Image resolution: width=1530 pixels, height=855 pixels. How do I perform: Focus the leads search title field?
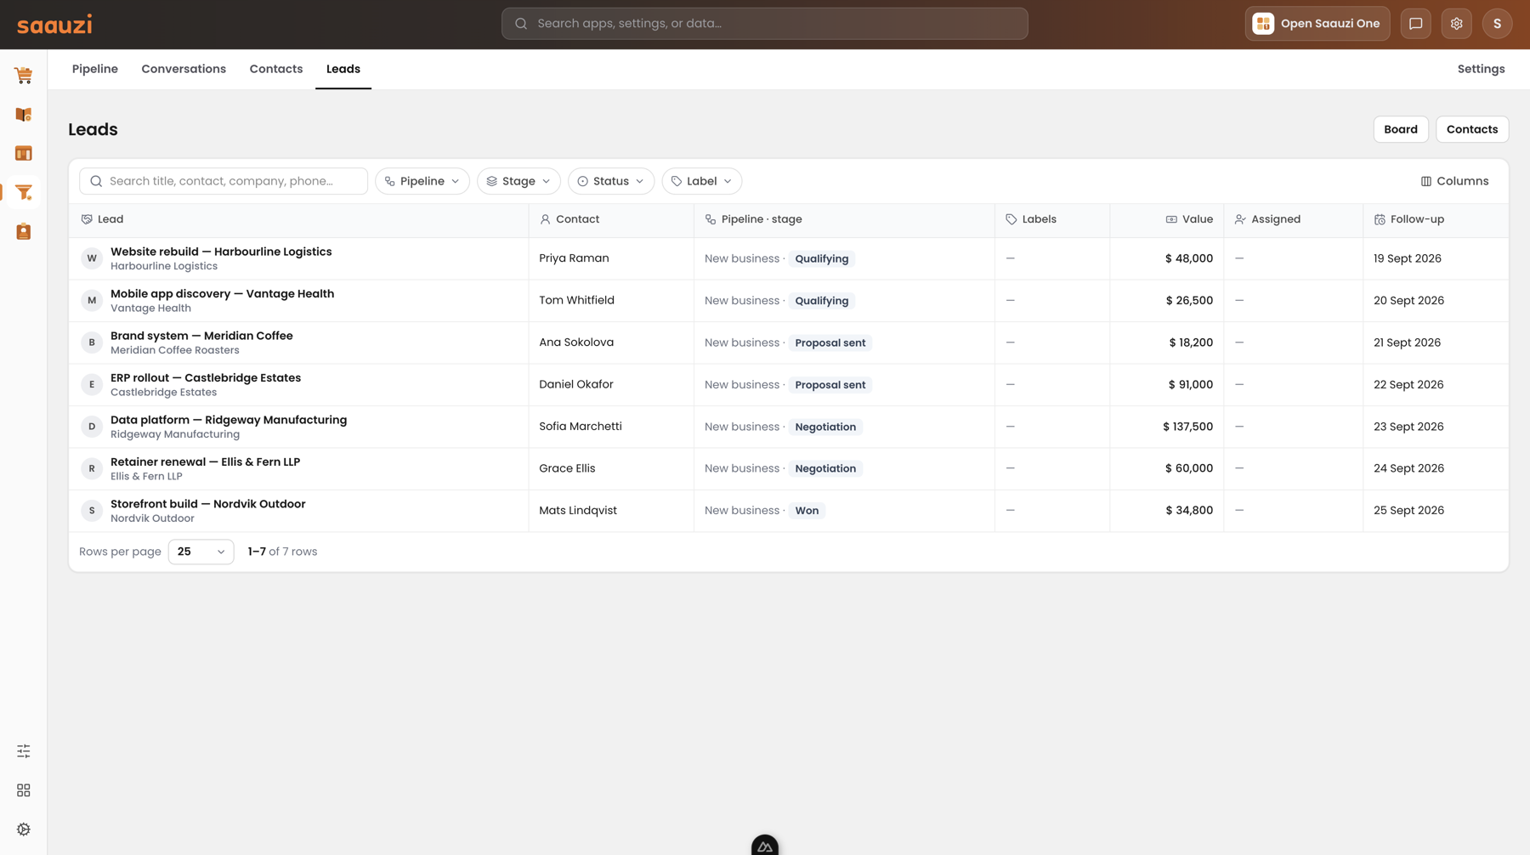[x=224, y=181]
